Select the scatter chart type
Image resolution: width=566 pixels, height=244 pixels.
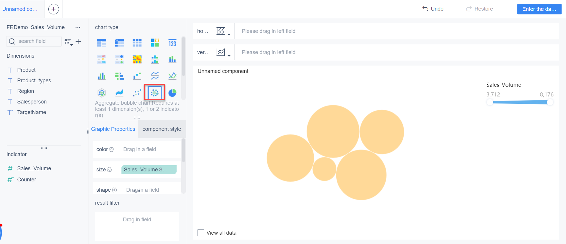(137, 93)
